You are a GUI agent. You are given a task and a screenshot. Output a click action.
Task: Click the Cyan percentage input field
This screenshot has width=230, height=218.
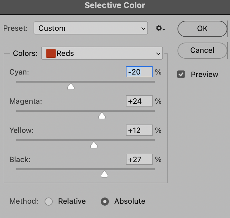pos(139,72)
